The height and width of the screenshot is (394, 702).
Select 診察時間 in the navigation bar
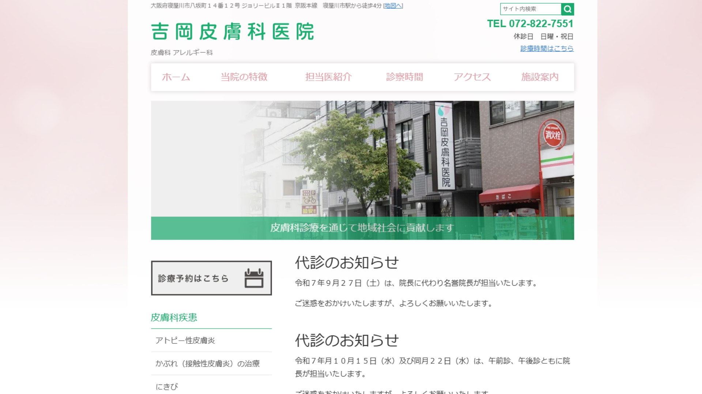click(404, 77)
